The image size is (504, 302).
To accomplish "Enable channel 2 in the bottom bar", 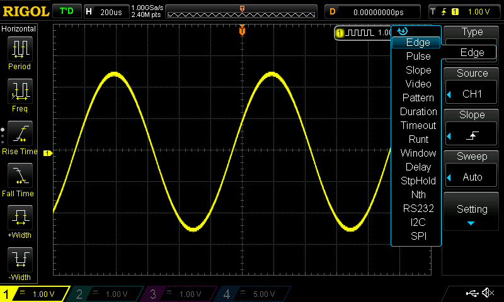I will click(x=107, y=294).
